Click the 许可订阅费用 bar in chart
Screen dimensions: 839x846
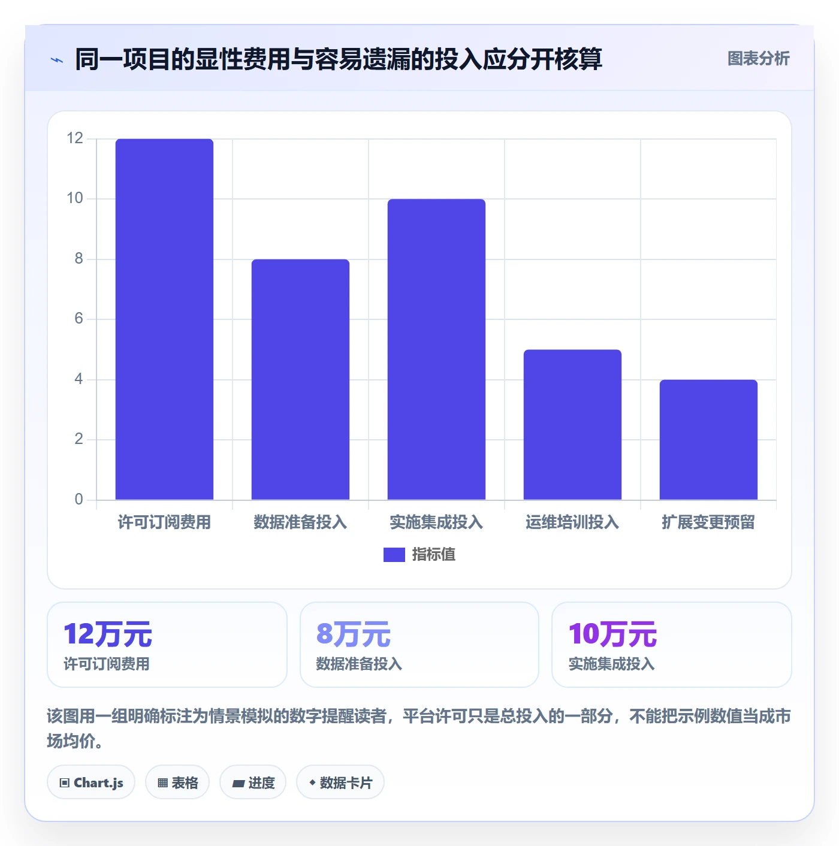point(164,319)
